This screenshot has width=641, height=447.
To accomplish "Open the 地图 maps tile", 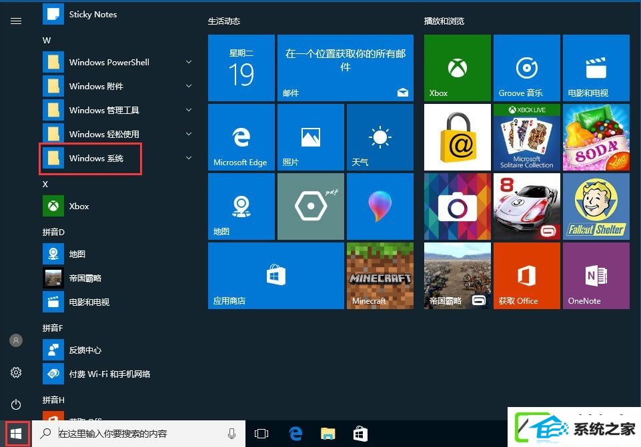I will click(x=241, y=207).
